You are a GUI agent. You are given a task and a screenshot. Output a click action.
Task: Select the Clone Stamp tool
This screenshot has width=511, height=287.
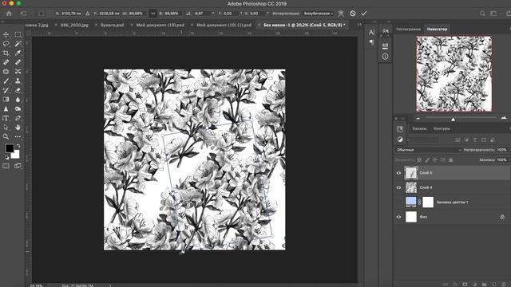click(x=18, y=81)
